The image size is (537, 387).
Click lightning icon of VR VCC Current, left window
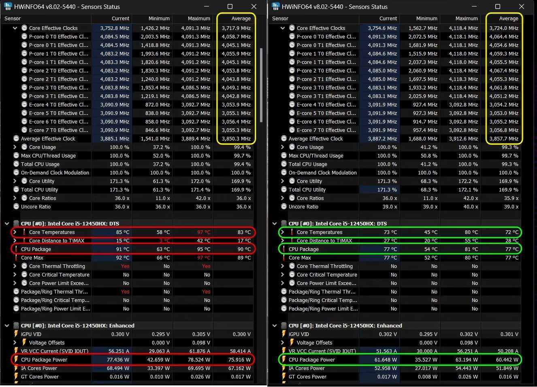16,351
